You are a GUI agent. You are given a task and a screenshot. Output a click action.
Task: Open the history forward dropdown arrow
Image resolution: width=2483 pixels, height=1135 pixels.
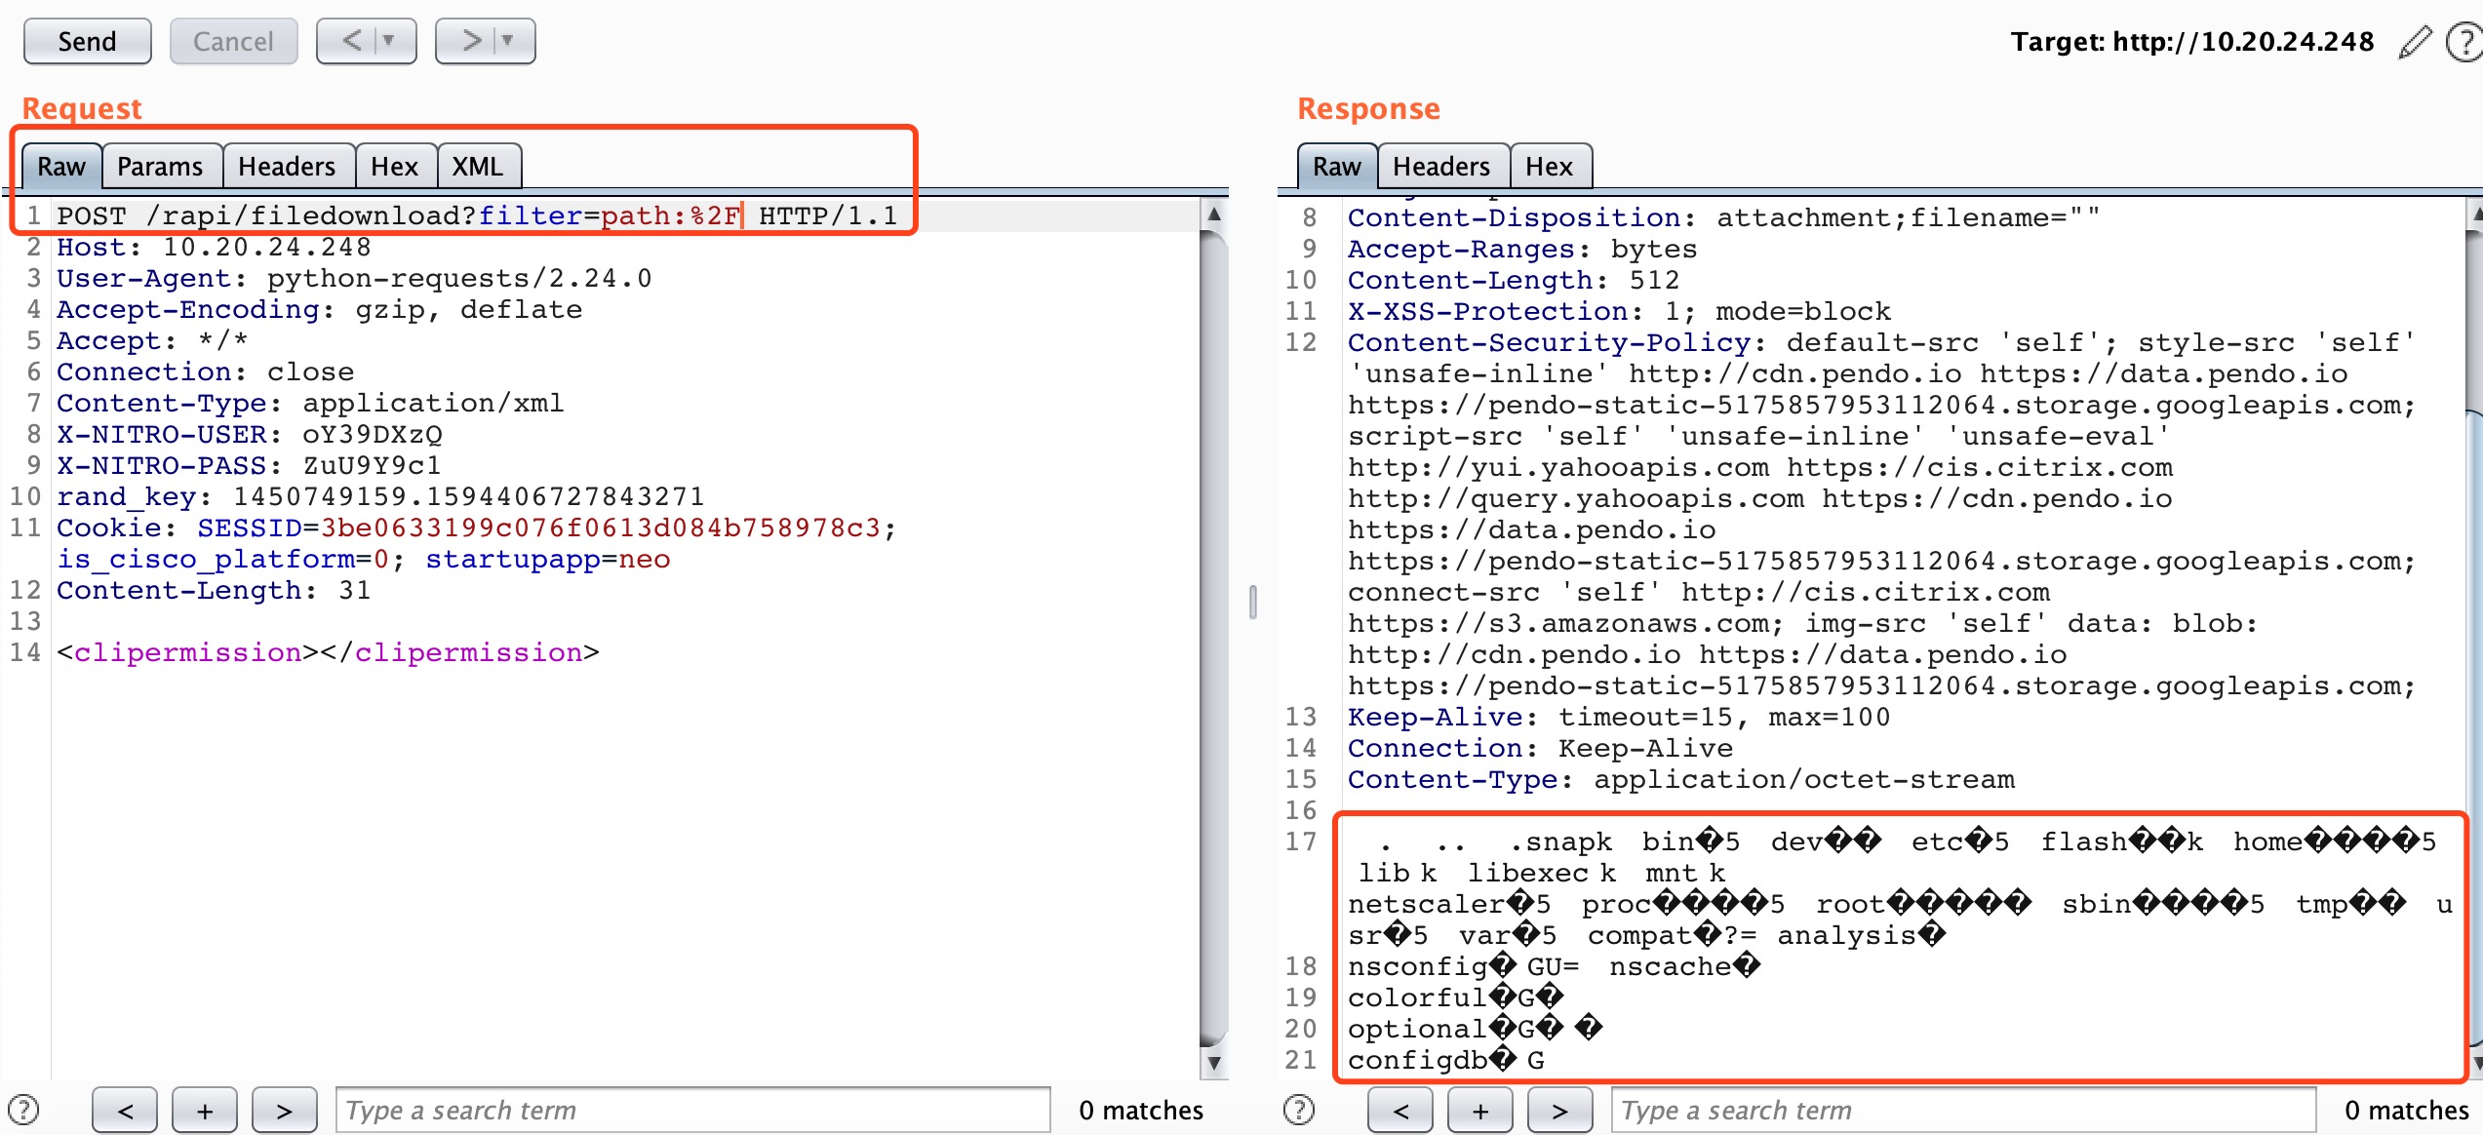coord(508,41)
